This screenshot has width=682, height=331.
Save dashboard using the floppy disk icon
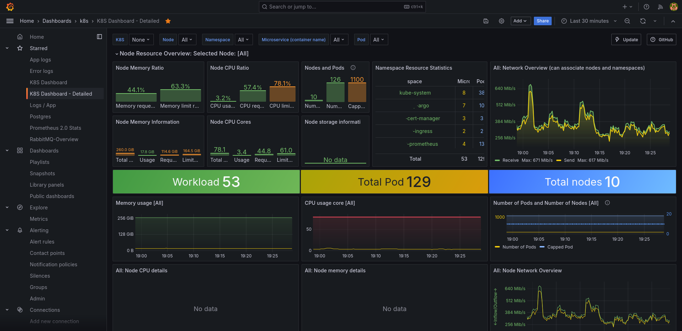pos(486,21)
